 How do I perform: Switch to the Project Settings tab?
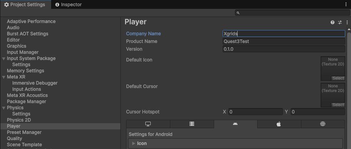pos(25,5)
